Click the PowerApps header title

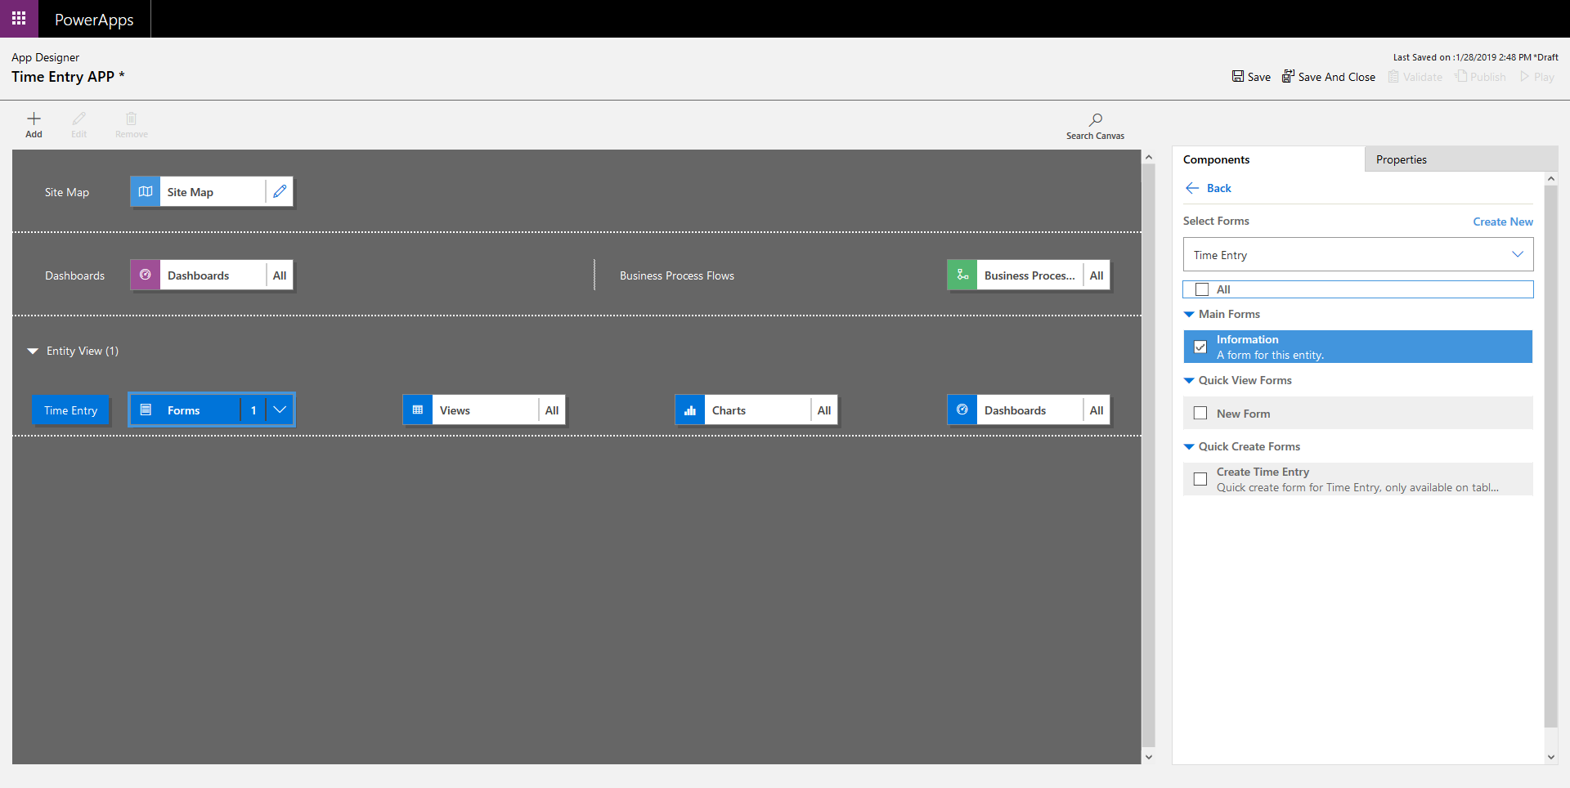click(x=94, y=20)
